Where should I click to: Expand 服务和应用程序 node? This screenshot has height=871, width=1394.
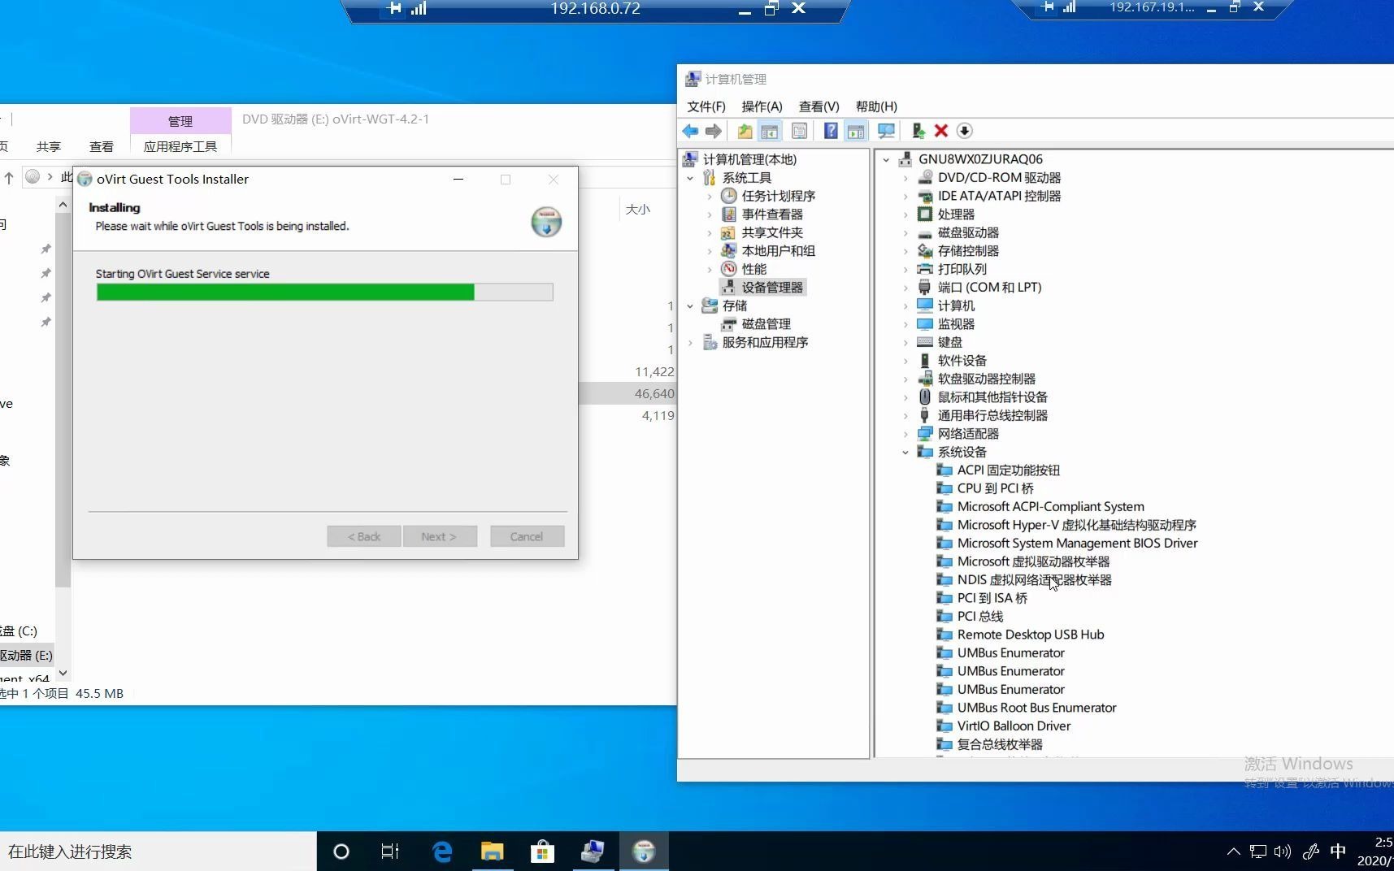coord(690,342)
